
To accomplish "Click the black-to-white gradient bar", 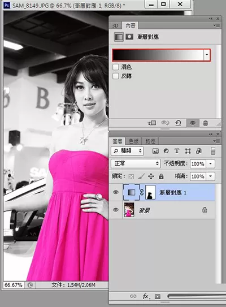I will [159, 55].
